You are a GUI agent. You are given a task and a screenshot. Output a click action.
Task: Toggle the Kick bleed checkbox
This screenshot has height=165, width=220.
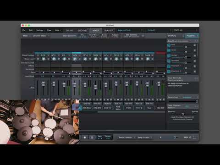click(x=169, y=45)
